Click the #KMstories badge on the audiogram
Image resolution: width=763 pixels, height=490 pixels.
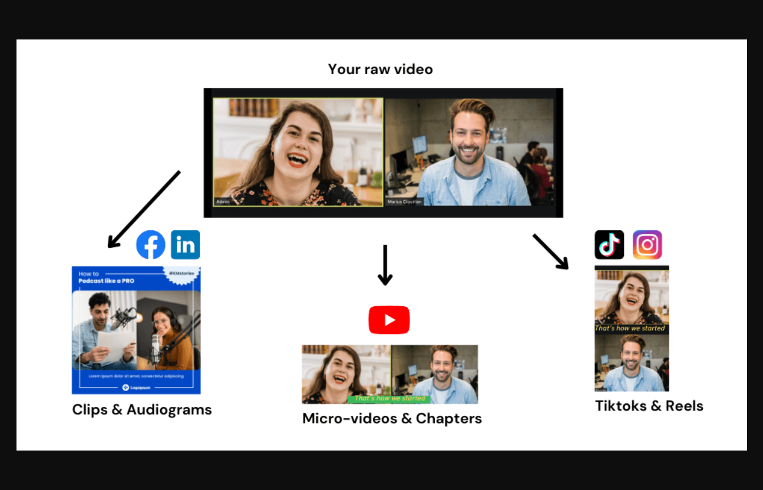point(181,274)
